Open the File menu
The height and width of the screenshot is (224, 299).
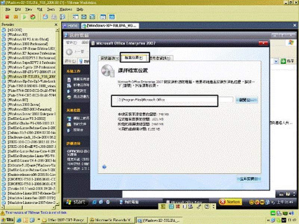(x=8, y=9)
